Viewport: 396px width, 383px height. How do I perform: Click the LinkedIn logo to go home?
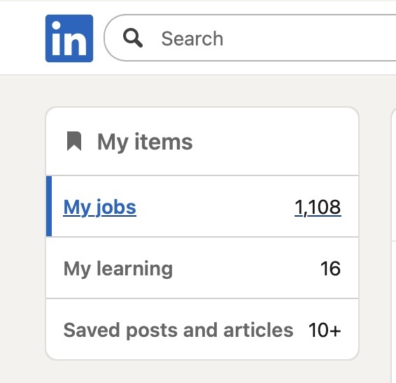click(69, 38)
